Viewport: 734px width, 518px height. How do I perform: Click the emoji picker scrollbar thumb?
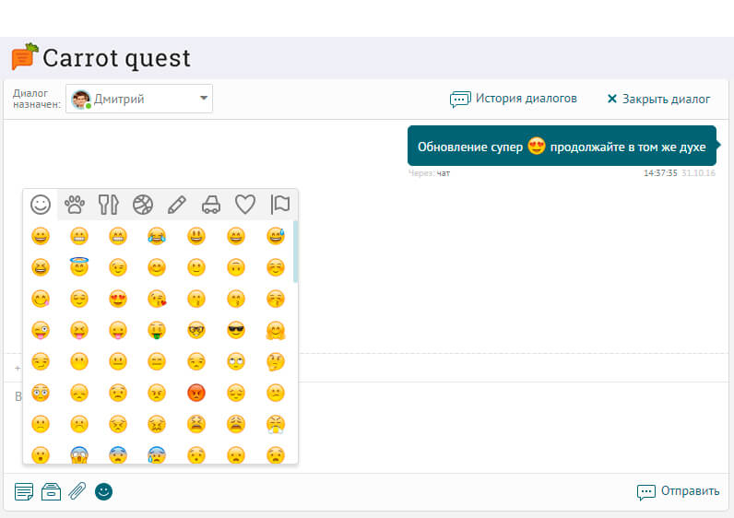pyautogui.click(x=295, y=251)
